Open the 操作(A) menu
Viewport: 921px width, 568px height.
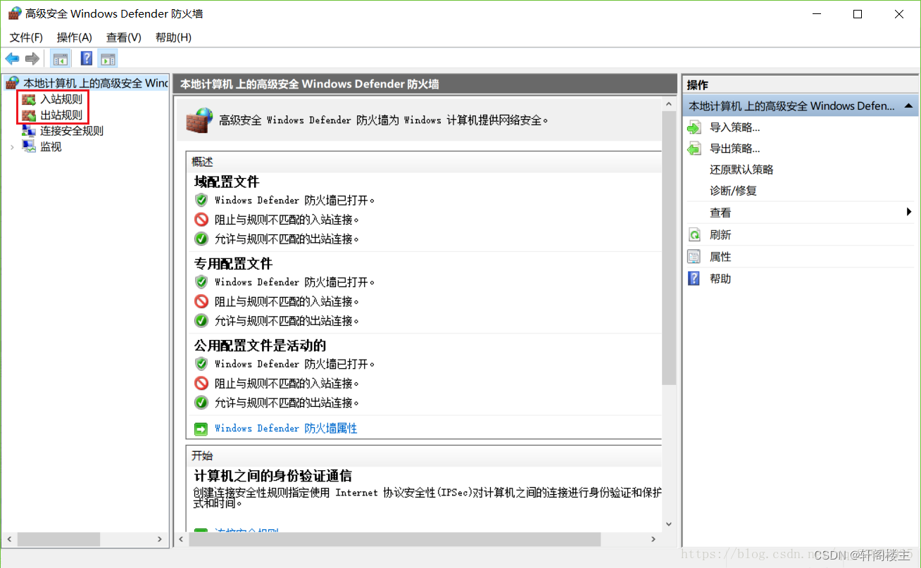(x=75, y=37)
